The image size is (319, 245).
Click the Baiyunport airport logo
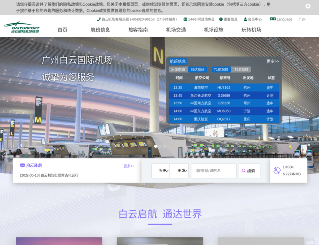22,27
